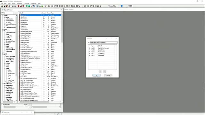Image resolution: width=205 pixels, height=115 pixels.
Task: Click the green circle toolbar icon
Action: pos(27,6)
